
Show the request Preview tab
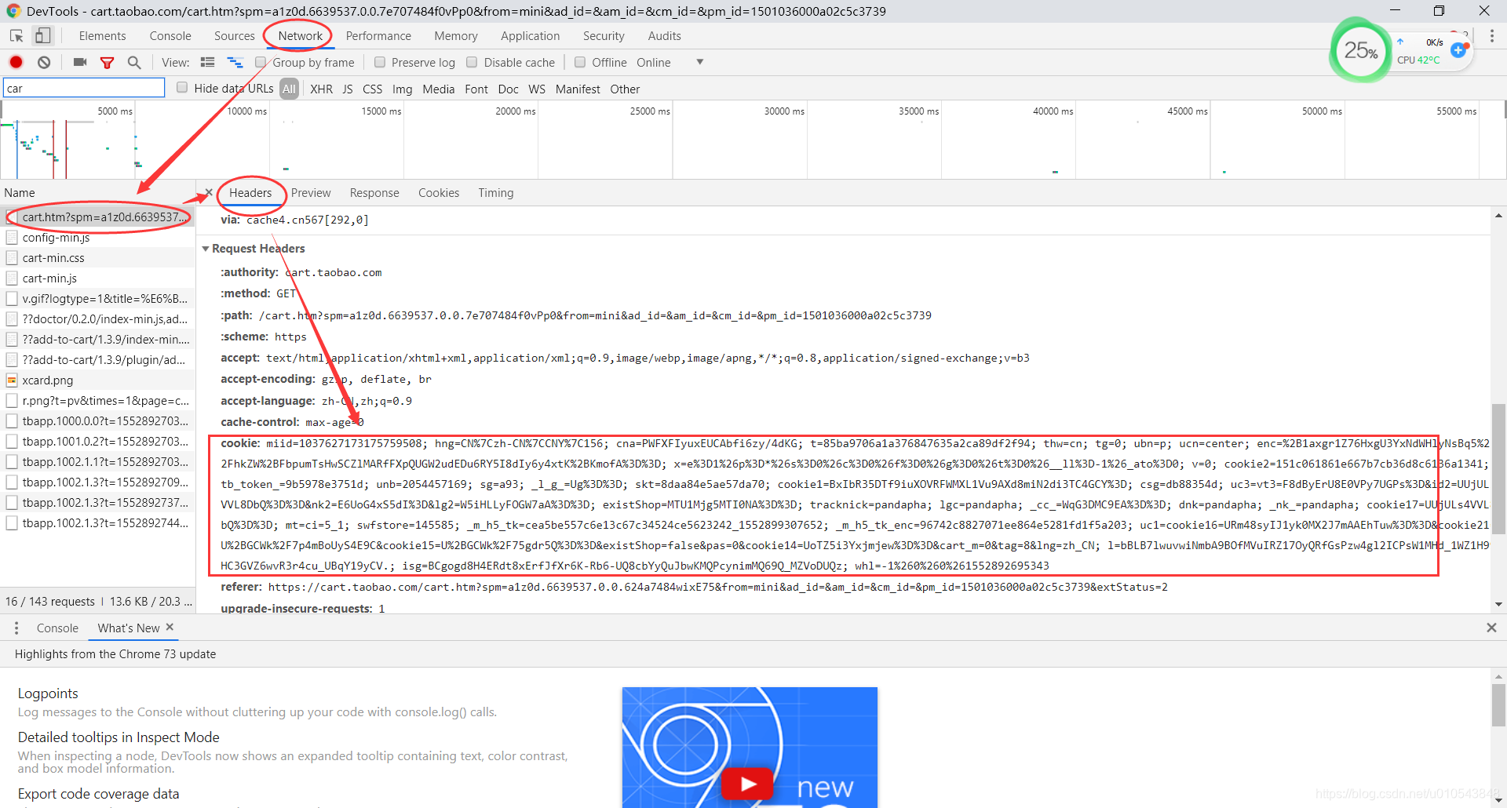pos(311,193)
